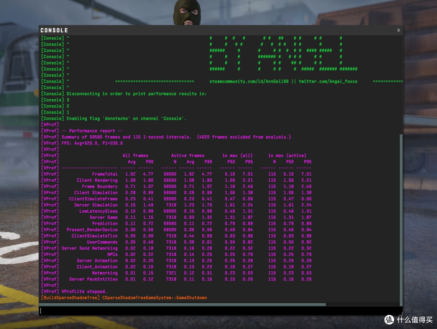
Task: Click the UserCommands row label
Action: tap(102, 242)
